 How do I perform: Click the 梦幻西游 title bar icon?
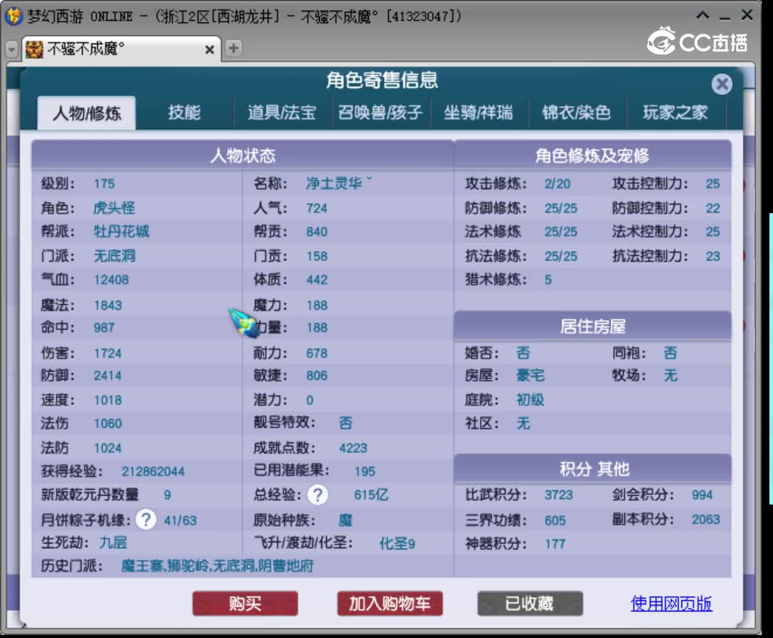pos(13,16)
